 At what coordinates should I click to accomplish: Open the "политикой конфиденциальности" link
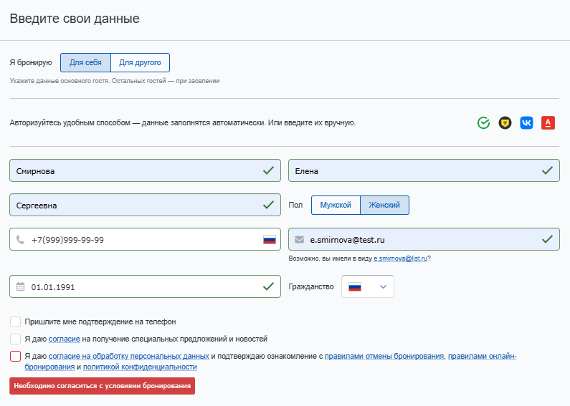140,367
